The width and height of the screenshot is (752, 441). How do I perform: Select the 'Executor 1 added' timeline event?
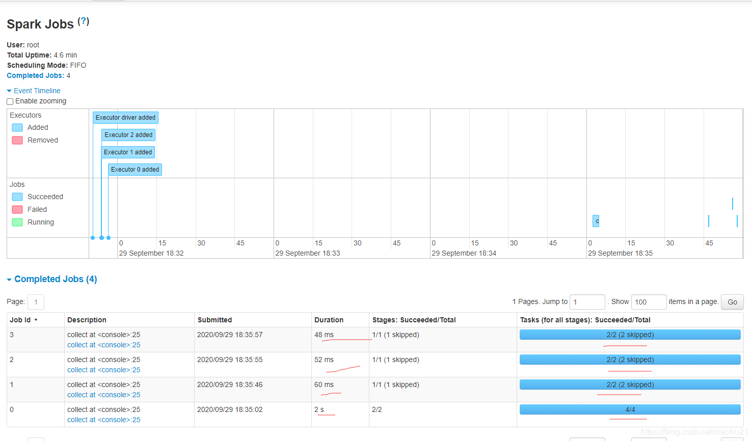point(128,152)
